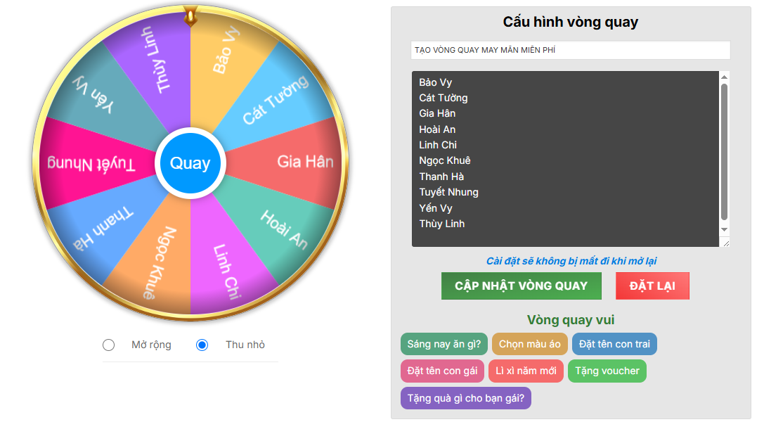The image size is (764, 422).
Task: Click the CẬP NHẬT VÒNG QUAY button
Action: [x=522, y=286]
